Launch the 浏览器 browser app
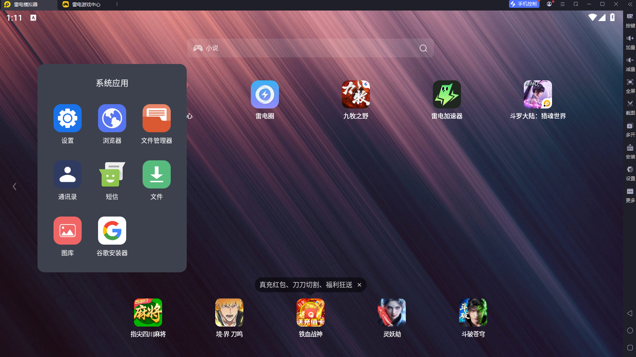This screenshot has height=357, width=636. pyautogui.click(x=112, y=118)
